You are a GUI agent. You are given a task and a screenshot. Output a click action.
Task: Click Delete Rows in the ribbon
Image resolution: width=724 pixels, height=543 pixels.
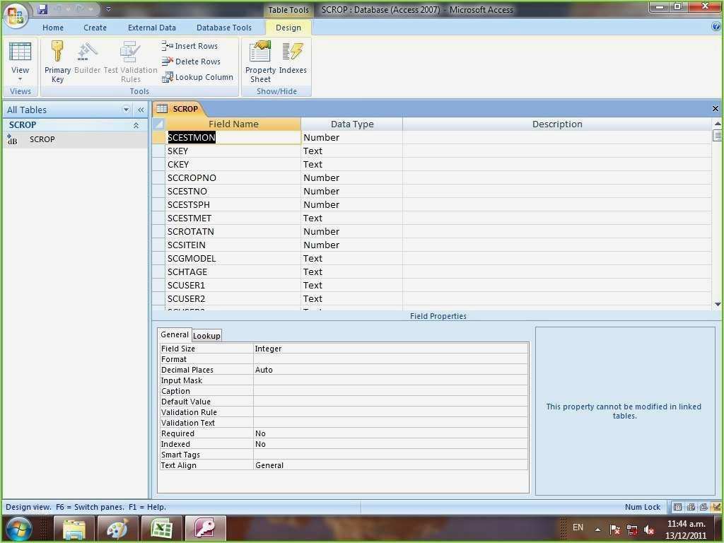coord(191,62)
